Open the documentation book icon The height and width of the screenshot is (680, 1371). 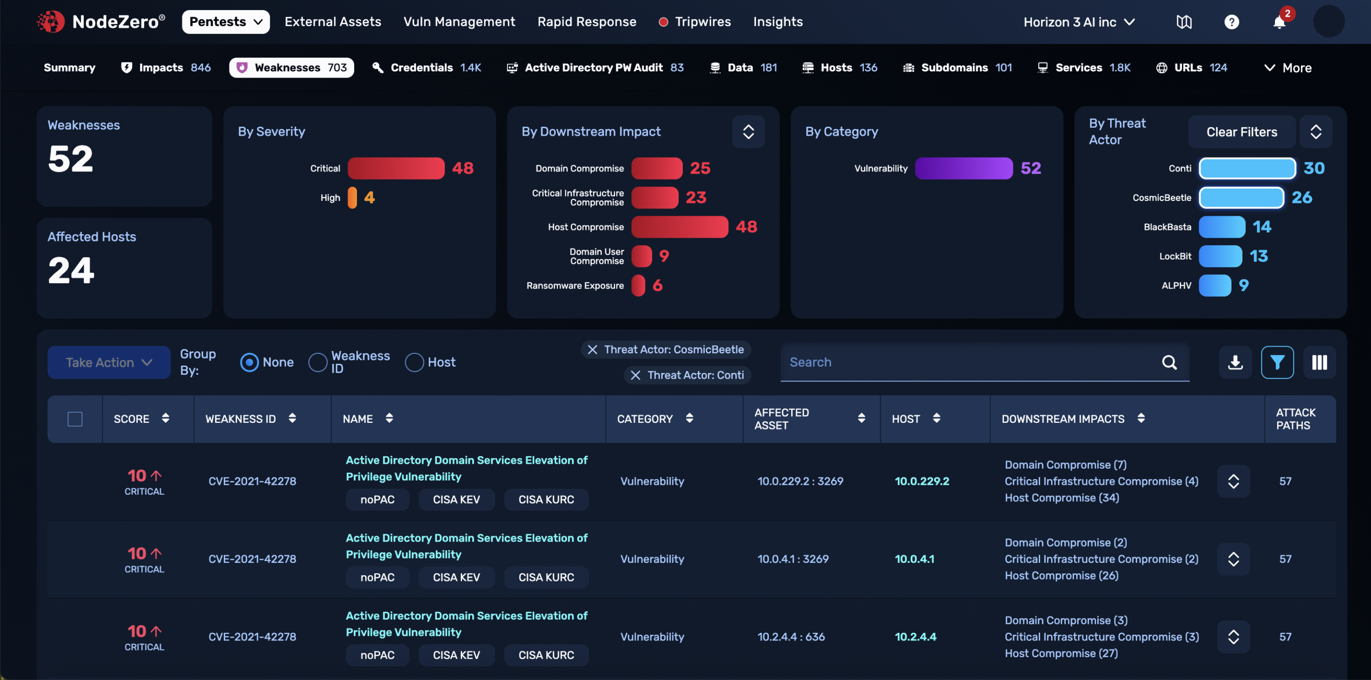click(x=1183, y=22)
